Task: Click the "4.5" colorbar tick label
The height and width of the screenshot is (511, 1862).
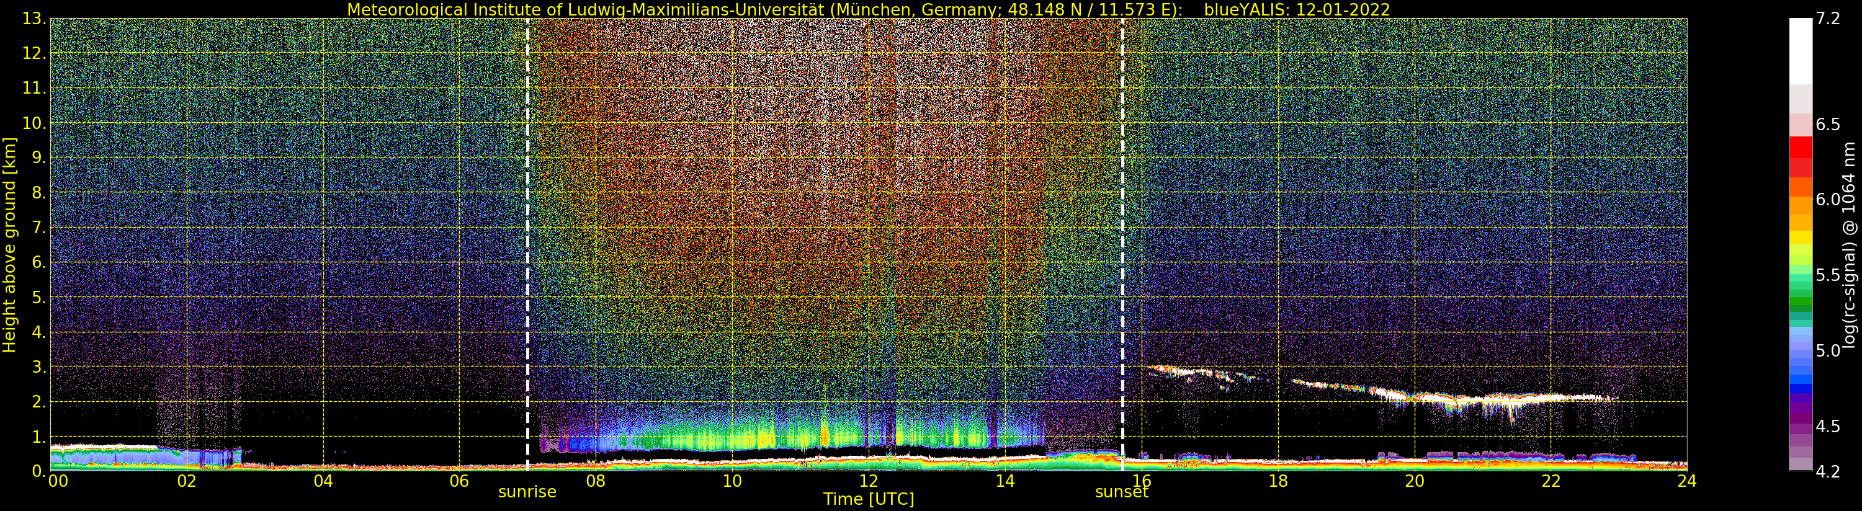Action: pyautogui.click(x=1828, y=427)
